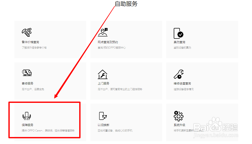Open the 维修进度查询 link
The width and height of the screenshot is (252, 144).
point(182,83)
